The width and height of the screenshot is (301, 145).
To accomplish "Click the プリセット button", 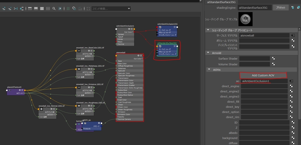I will 281,8.
